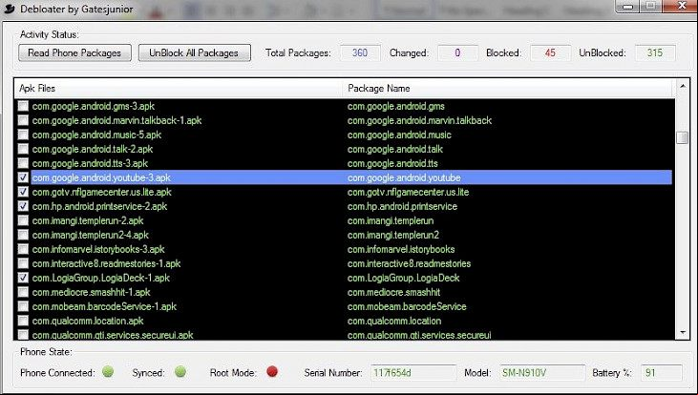The height and width of the screenshot is (395, 698).
Task: Click the Read Phone Packages button
Action: pyautogui.click(x=74, y=52)
